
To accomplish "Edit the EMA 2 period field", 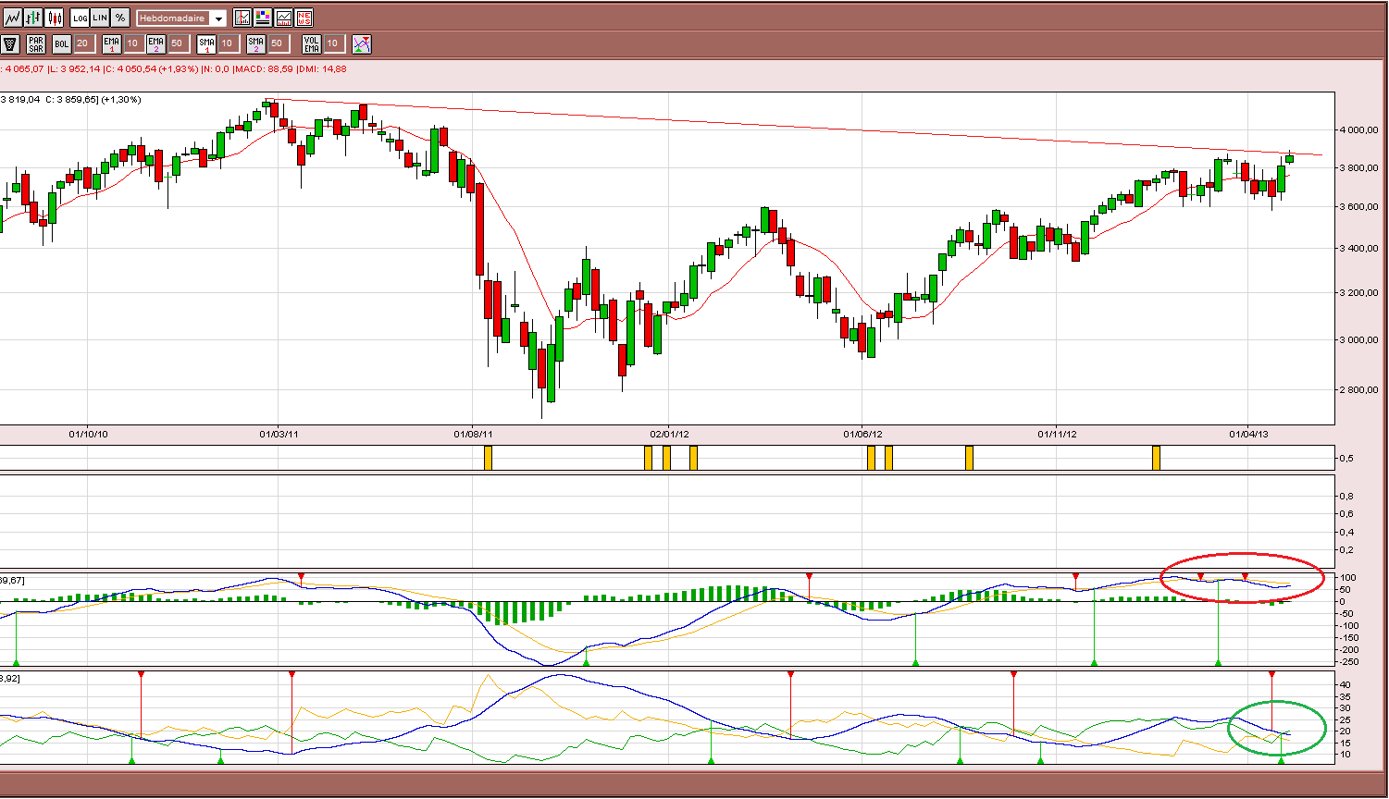I will pos(179,43).
